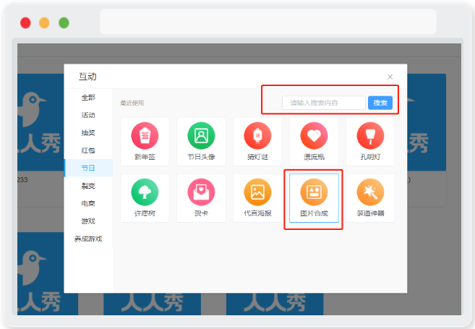Switch to the 活动 category

(88, 115)
